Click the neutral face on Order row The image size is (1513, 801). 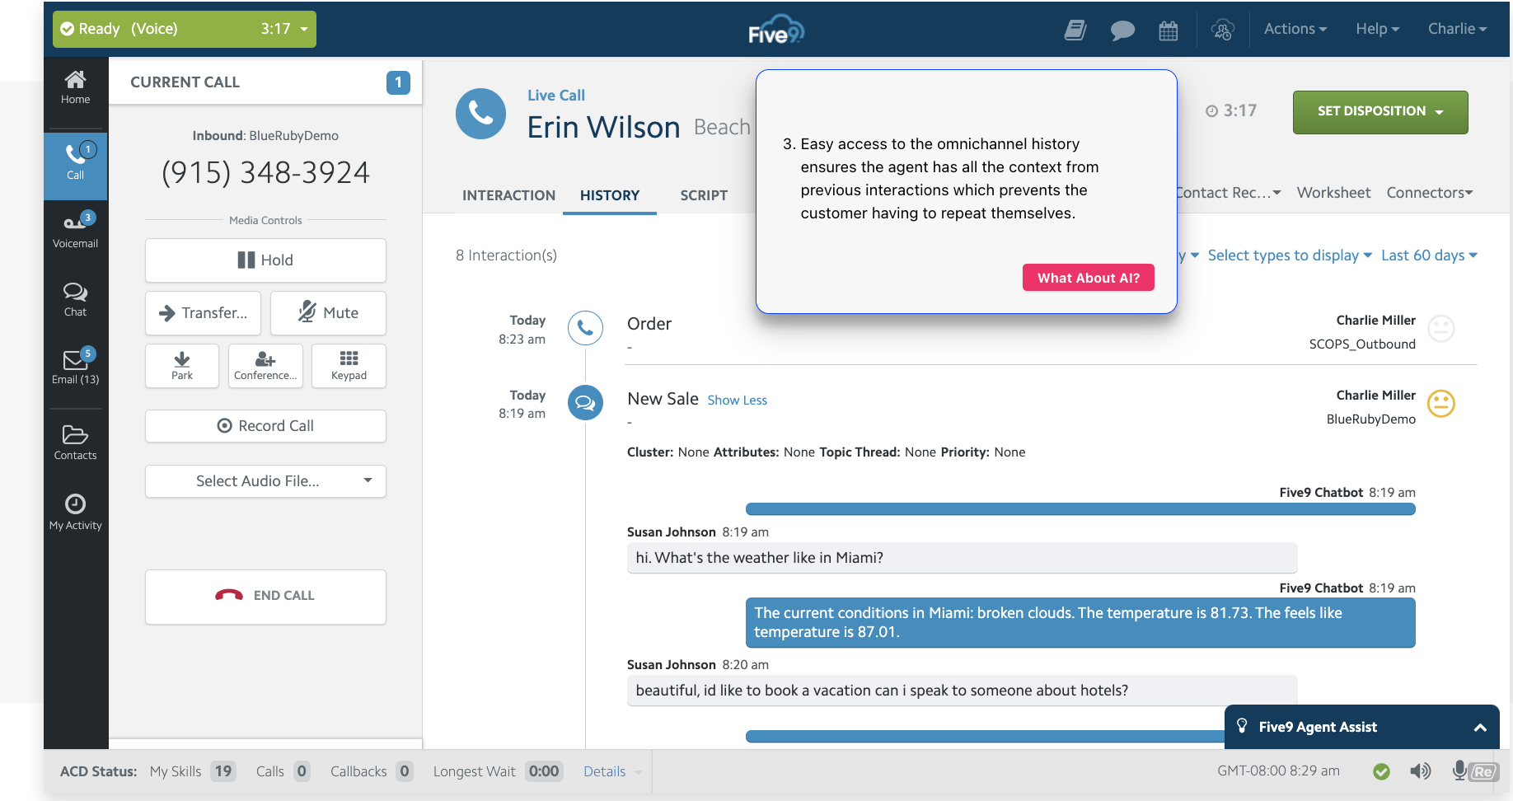pyautogui.click(x=1440, y=329)
